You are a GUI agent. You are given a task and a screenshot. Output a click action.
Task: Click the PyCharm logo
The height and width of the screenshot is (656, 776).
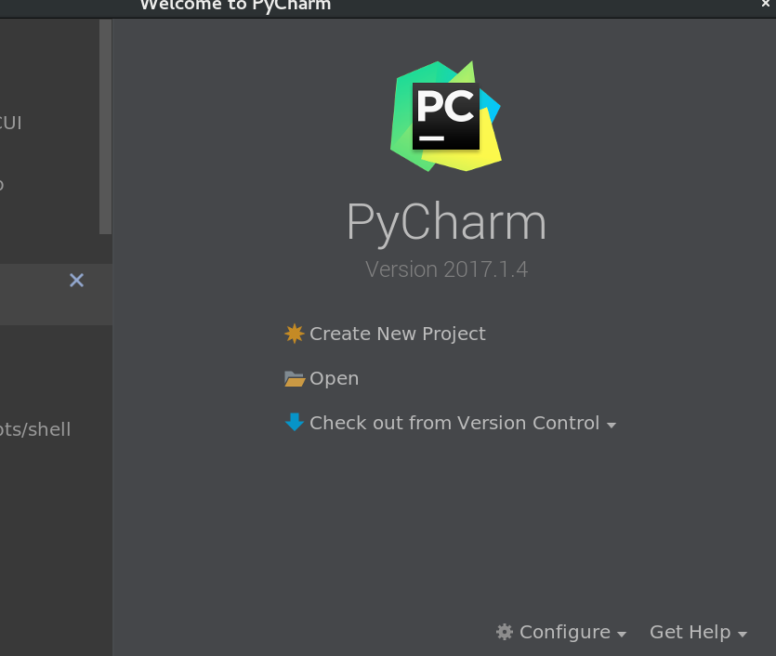click(x=446, y=115)
